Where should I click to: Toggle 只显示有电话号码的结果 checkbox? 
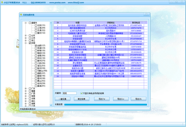coord(81,93)
